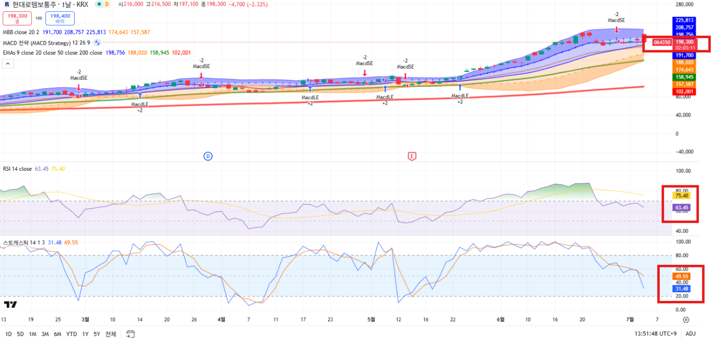Switch to the 1M time range
This screenshot has width=711, height=339.
[33, 334]
